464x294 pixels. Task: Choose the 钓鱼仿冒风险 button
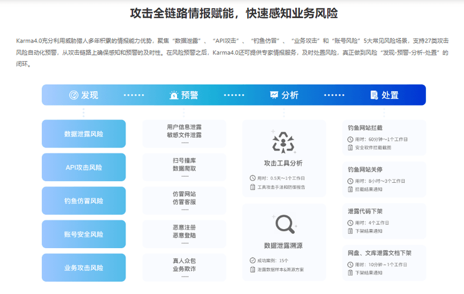83,201
